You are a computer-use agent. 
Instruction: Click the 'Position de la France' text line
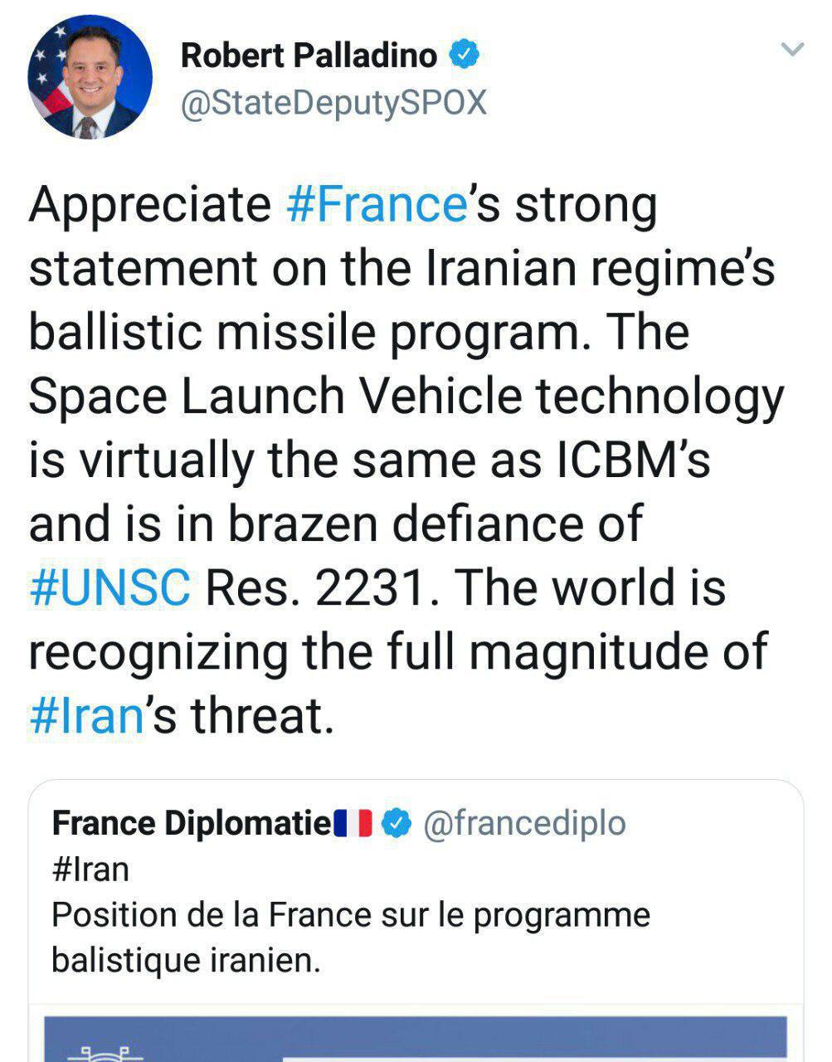tap(350, 915)
